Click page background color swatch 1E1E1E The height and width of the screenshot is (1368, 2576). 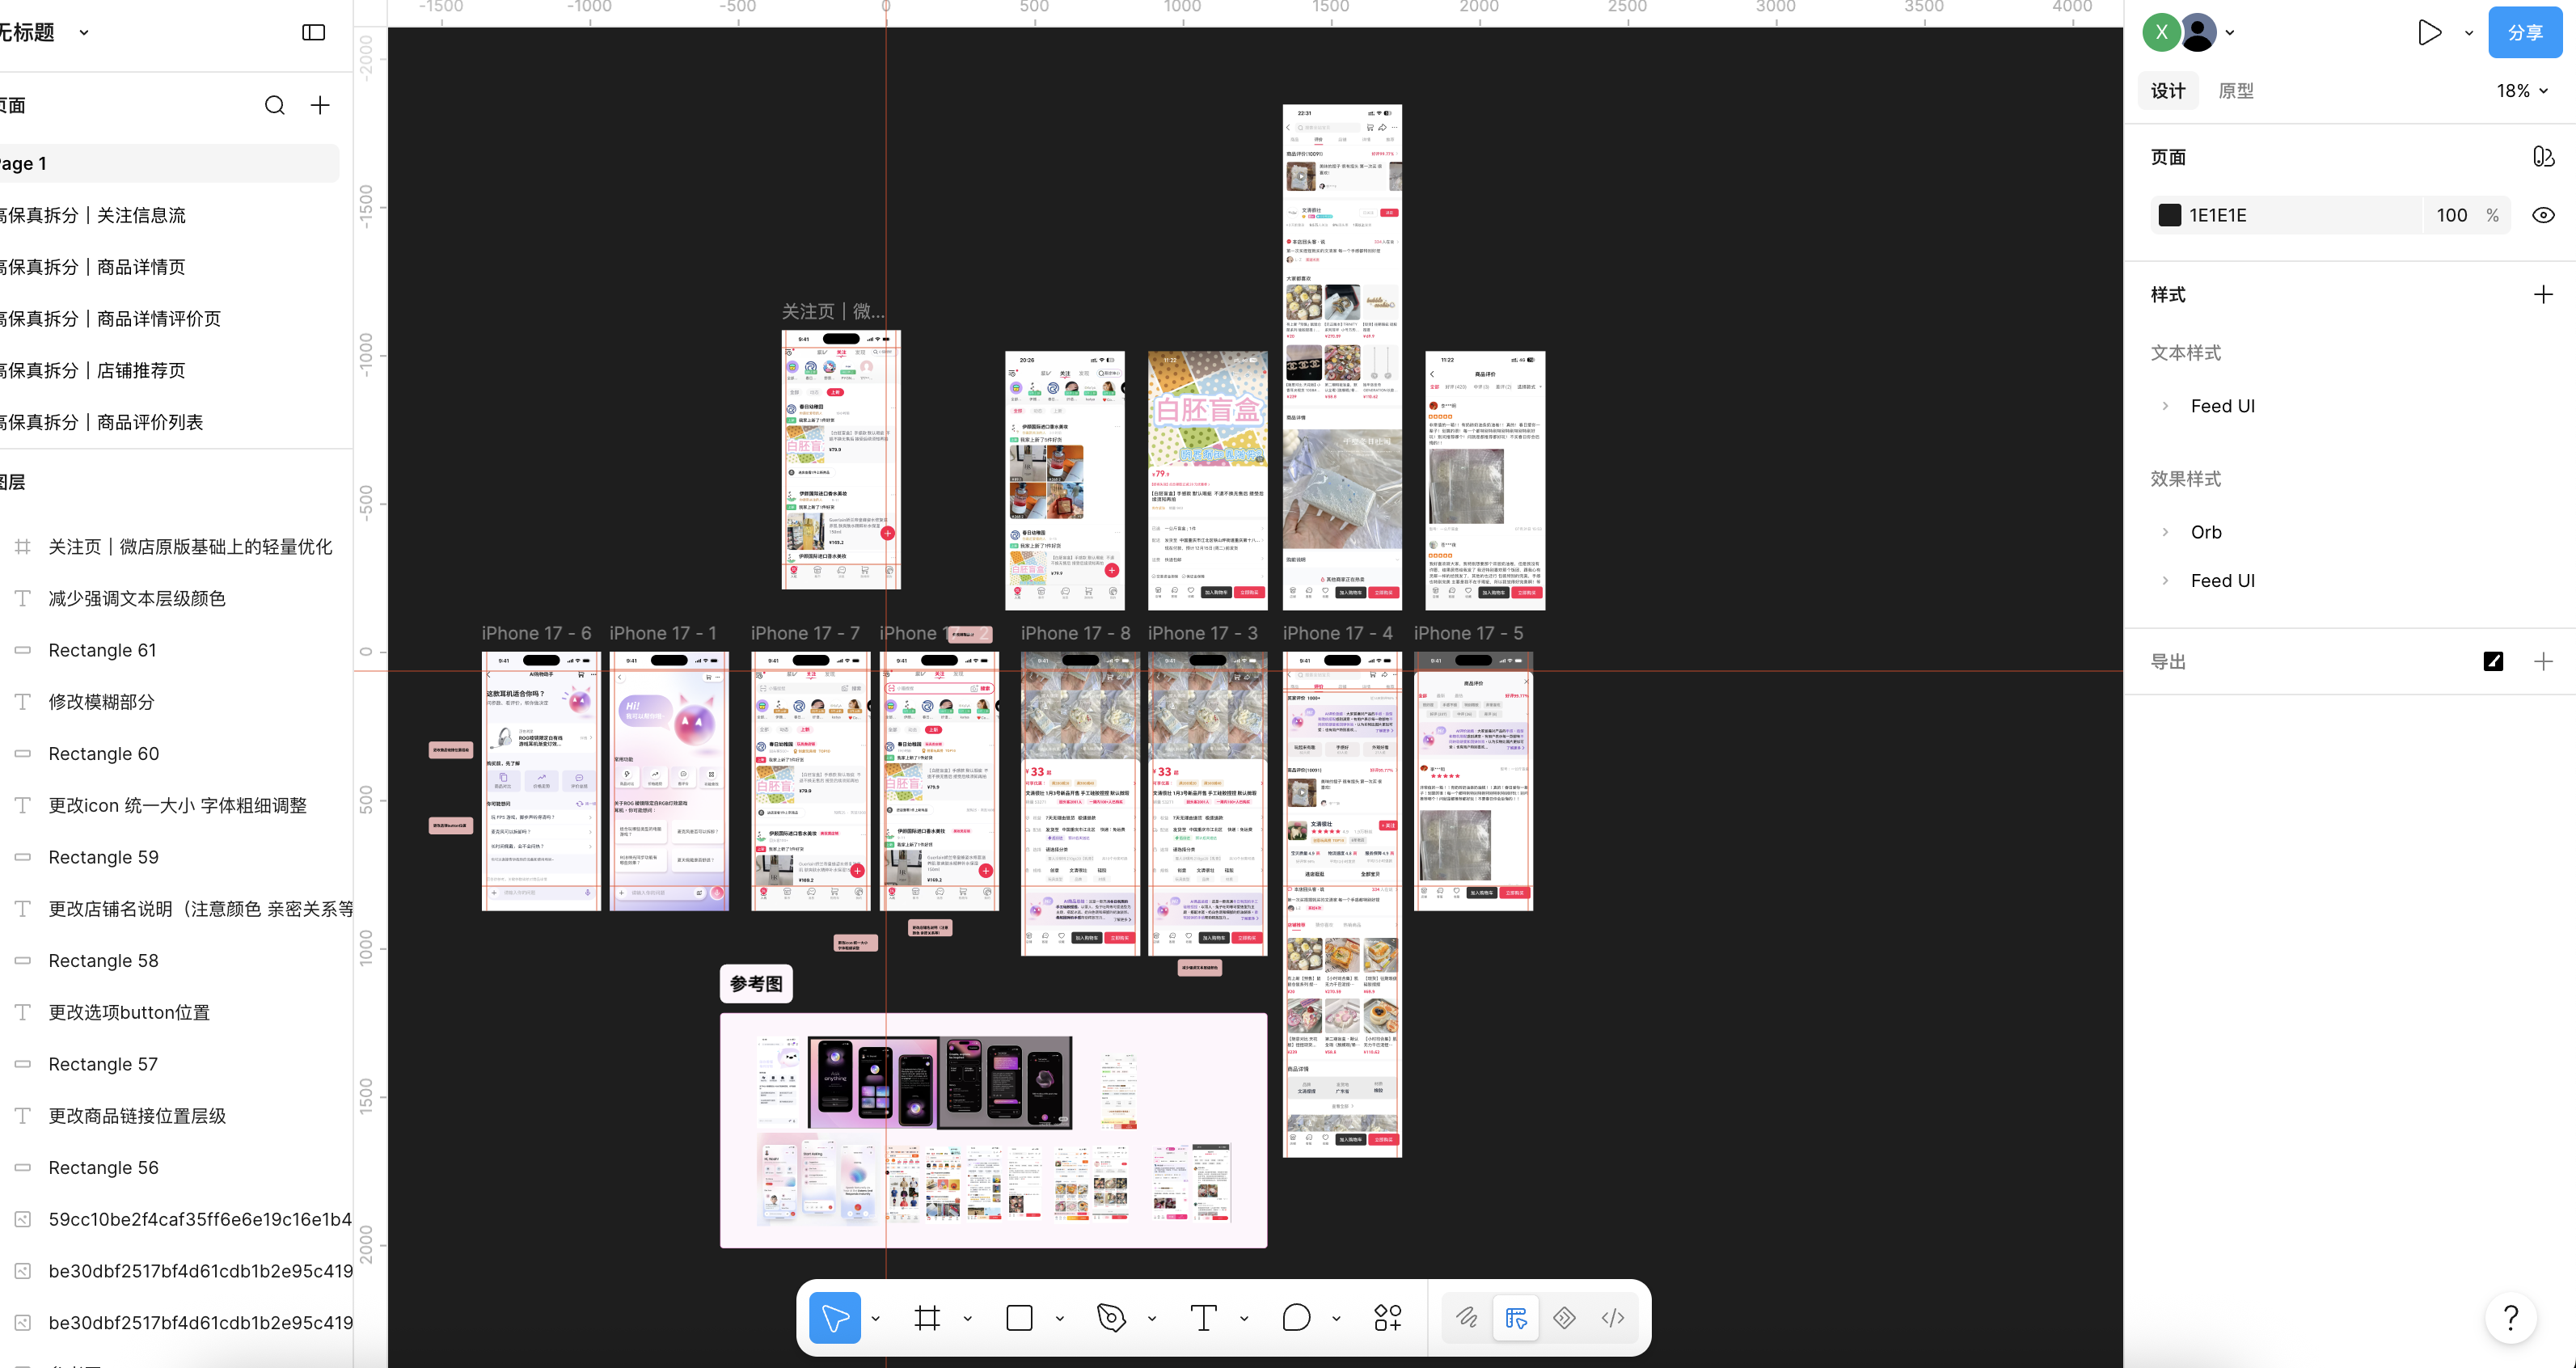[x=2169, y=215]
